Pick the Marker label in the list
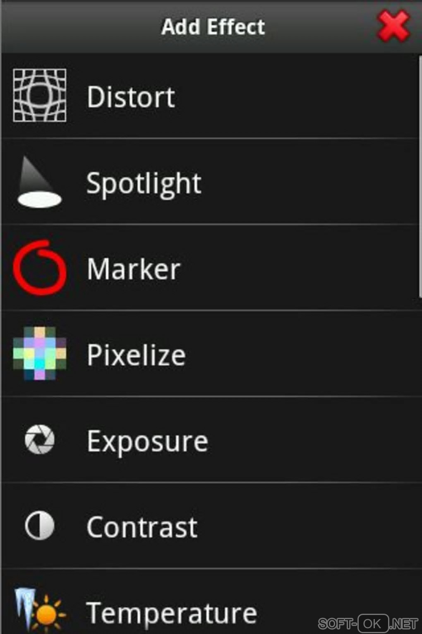 133,269
